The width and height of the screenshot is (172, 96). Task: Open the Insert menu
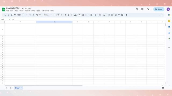[x=21, y=11]
